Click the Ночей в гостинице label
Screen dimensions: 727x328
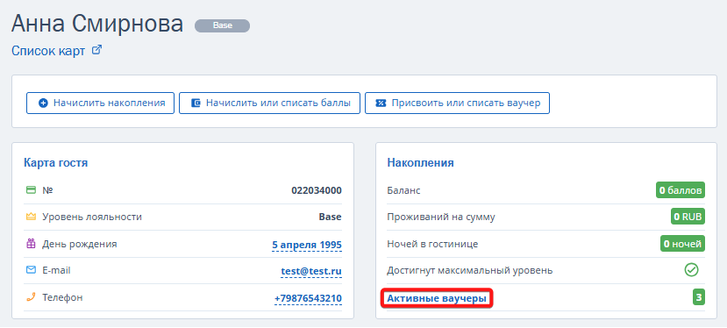point(432,244)
